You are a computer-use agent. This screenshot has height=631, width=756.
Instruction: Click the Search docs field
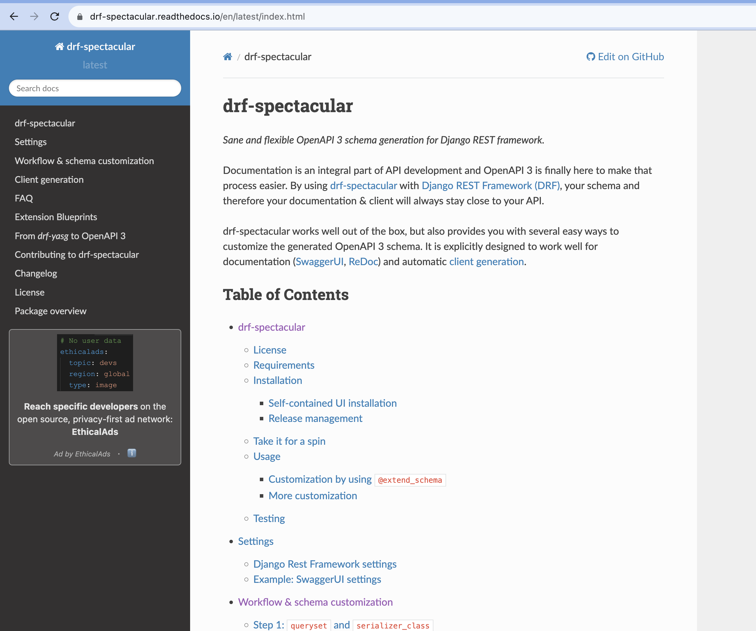point(95,89)
